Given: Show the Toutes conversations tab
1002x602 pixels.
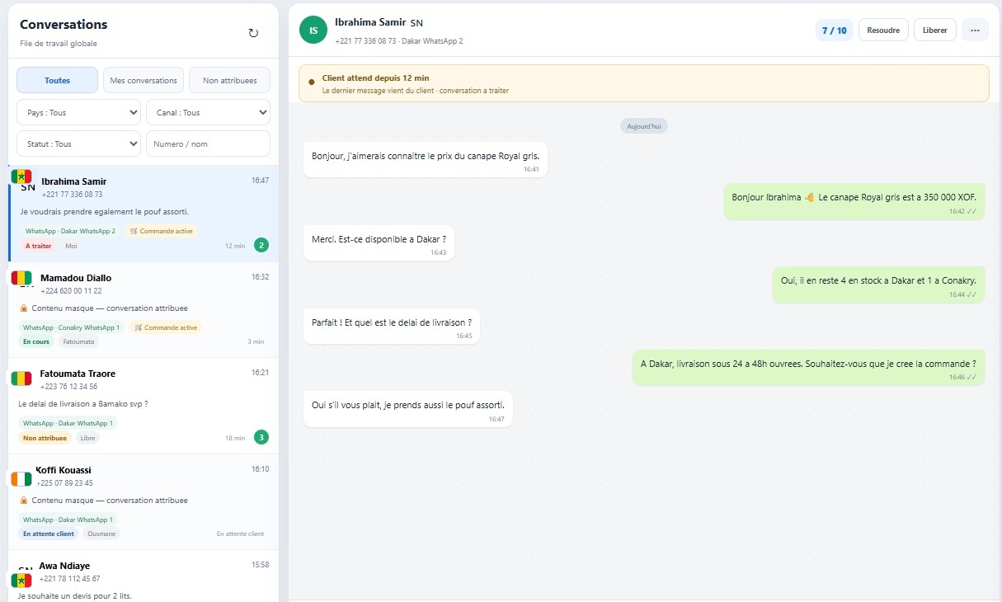Looking at the screenshot, I should point(58,80).
